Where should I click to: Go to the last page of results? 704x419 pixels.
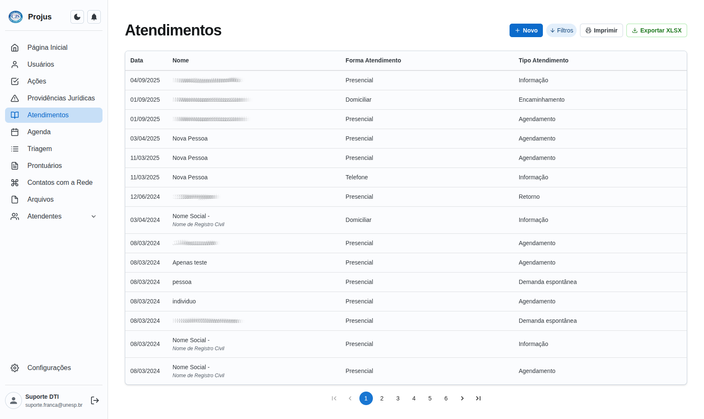(x=478, y=398)
